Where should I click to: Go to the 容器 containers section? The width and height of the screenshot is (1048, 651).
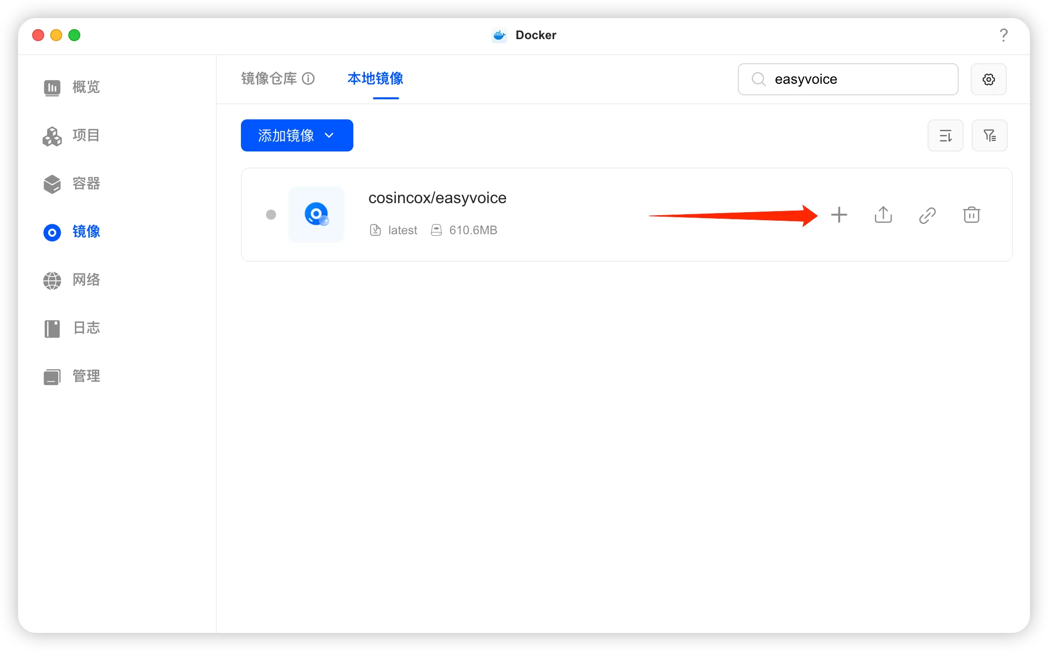(x=72, y=184)
